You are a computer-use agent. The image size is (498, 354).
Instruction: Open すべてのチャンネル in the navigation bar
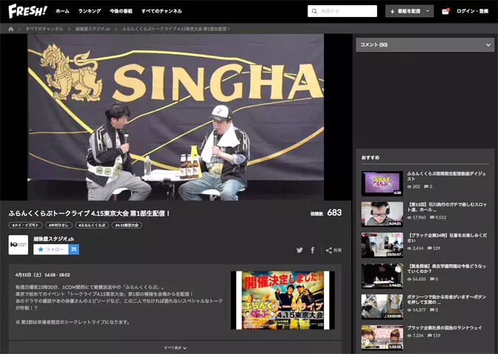(162, 11)
